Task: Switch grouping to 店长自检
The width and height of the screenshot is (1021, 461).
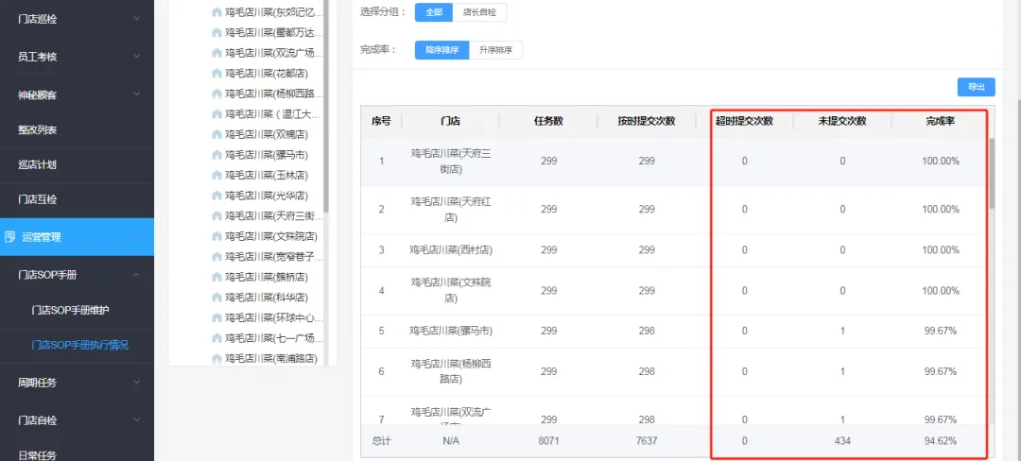Action: 479,12
